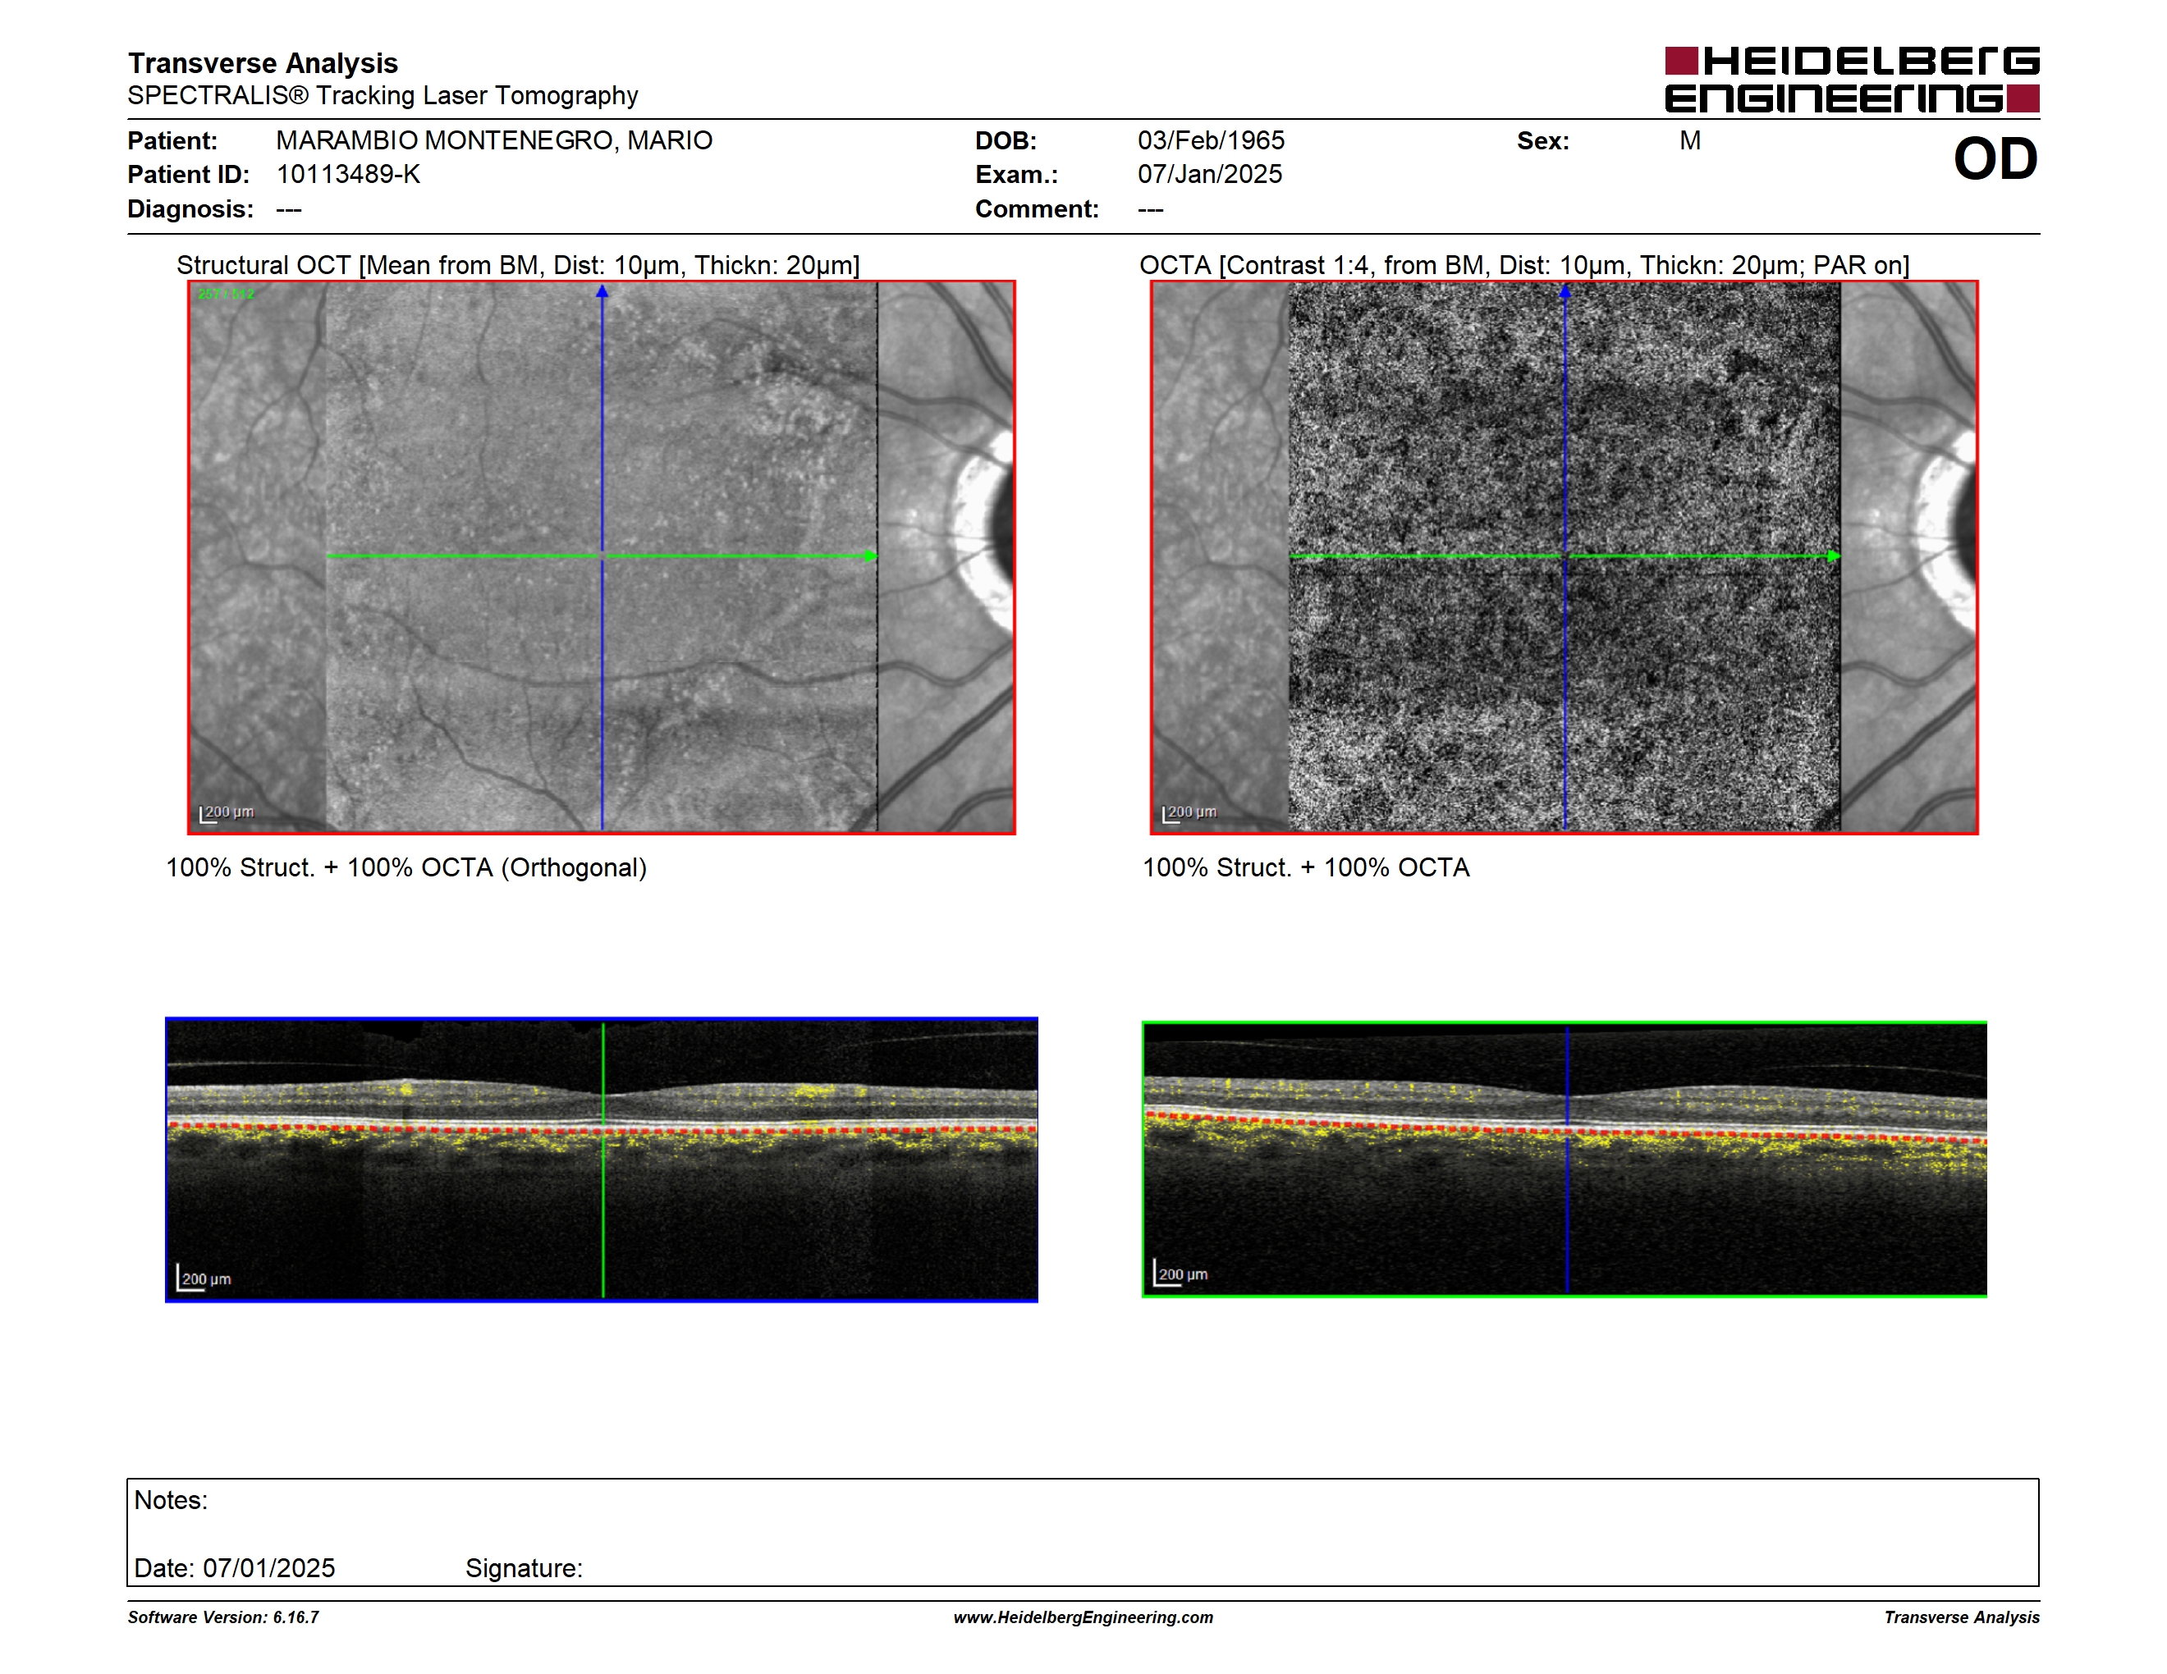Click the Structural OCT en-face image

[602, 557]
